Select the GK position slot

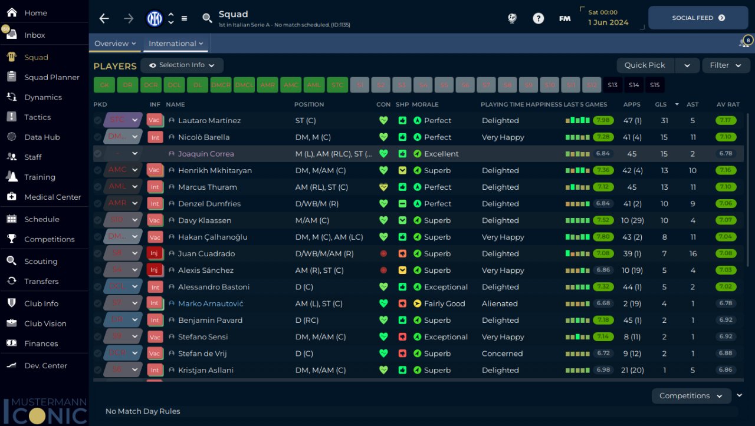pos(104,85)
